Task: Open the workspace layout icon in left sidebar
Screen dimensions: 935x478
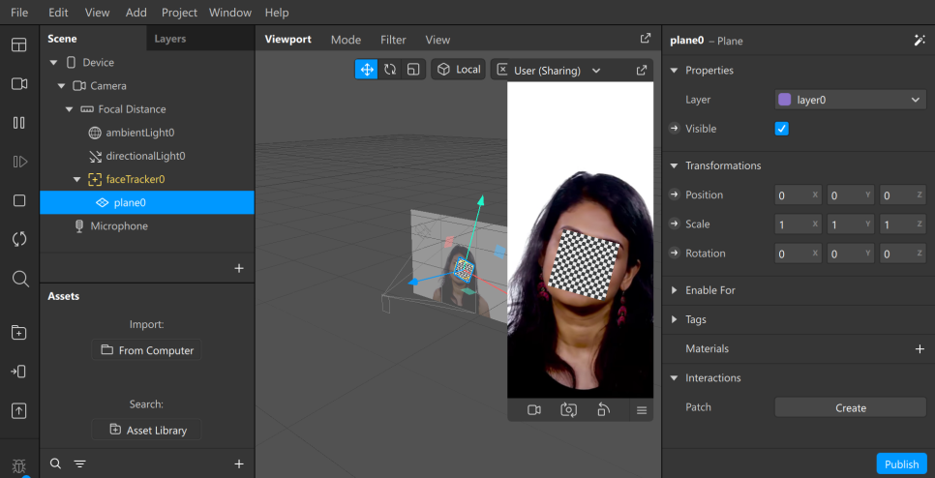Action: click(x=19, y=45)
